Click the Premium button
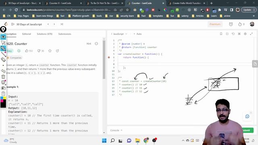258x145 pixels. [215, 24]
